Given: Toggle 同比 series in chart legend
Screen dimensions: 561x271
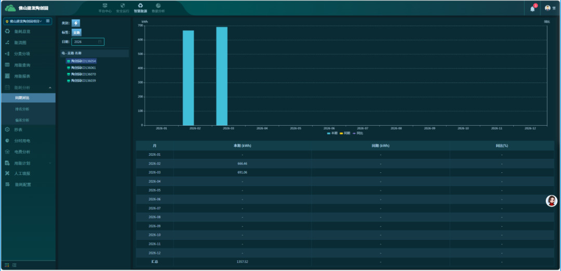Looking at the screenshot, I should (357, 133).
